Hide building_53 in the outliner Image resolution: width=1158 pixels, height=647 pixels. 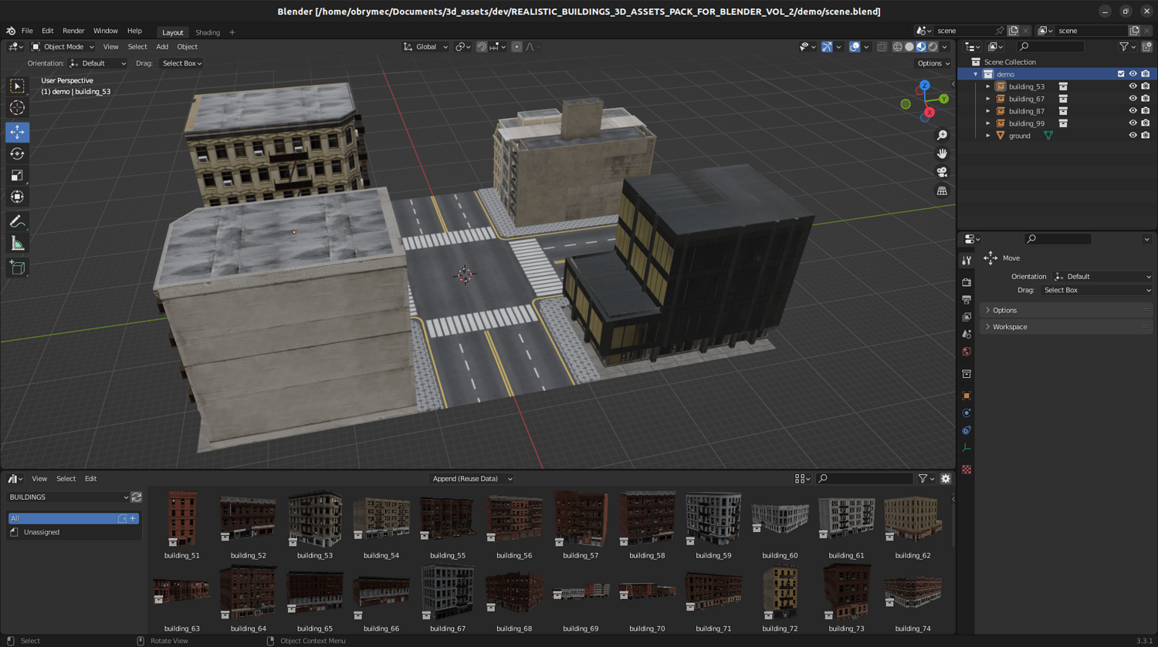pos(1133,86)
